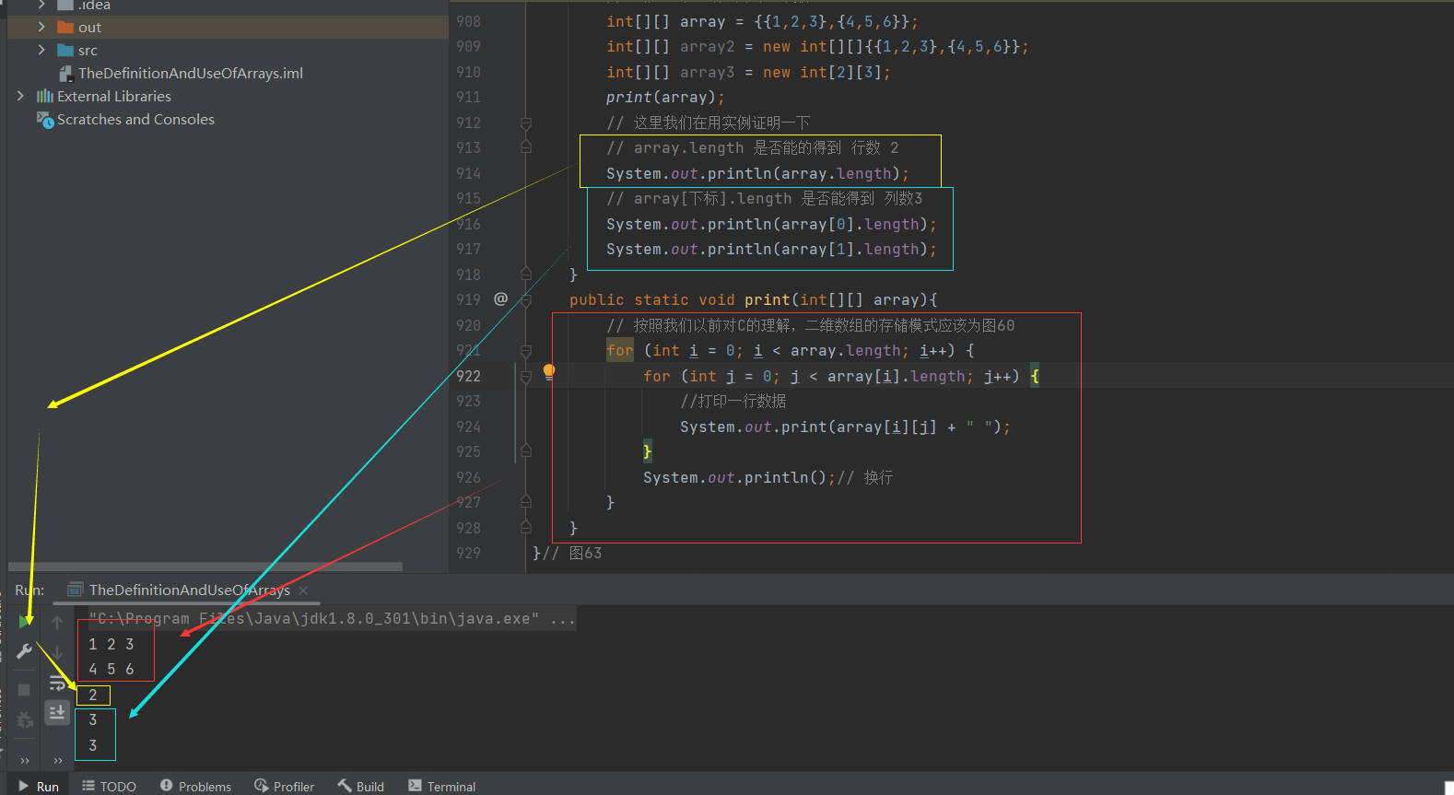Click 'array2' variable on line 909
Image resolution: width=1454 pixels, height=795 pixels.
(707, 46)
